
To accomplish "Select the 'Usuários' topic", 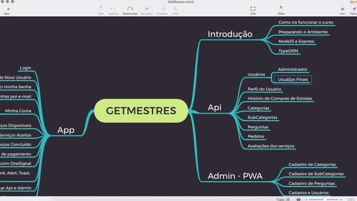I will (256, 74).
